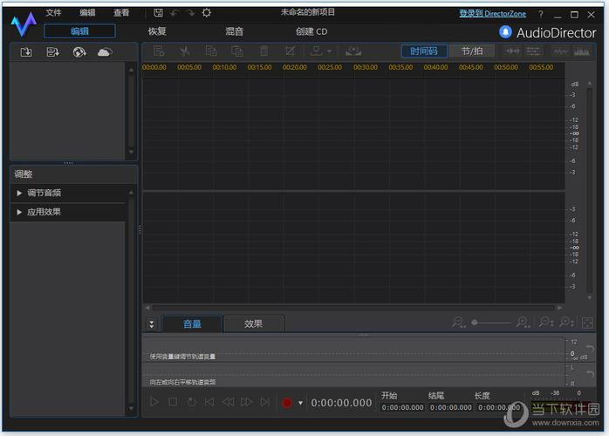Click the produce audio export icon

[x=317, y=51]
